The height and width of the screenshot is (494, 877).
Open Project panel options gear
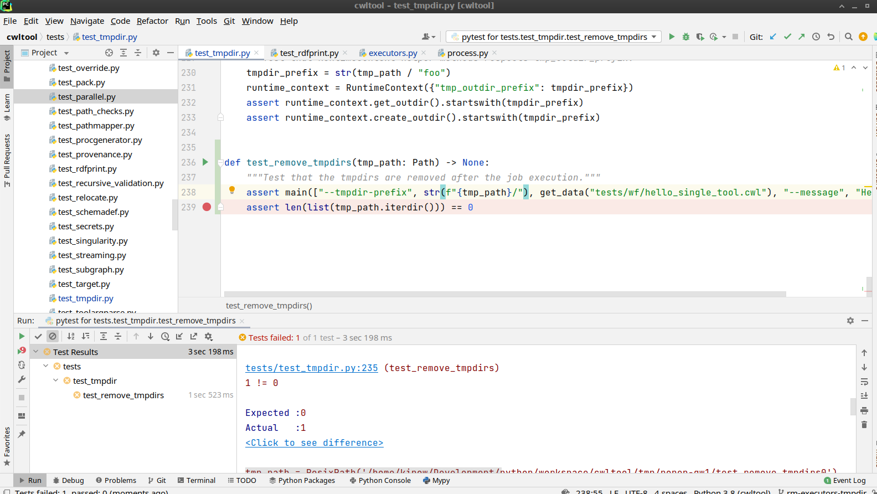(156, 53)
